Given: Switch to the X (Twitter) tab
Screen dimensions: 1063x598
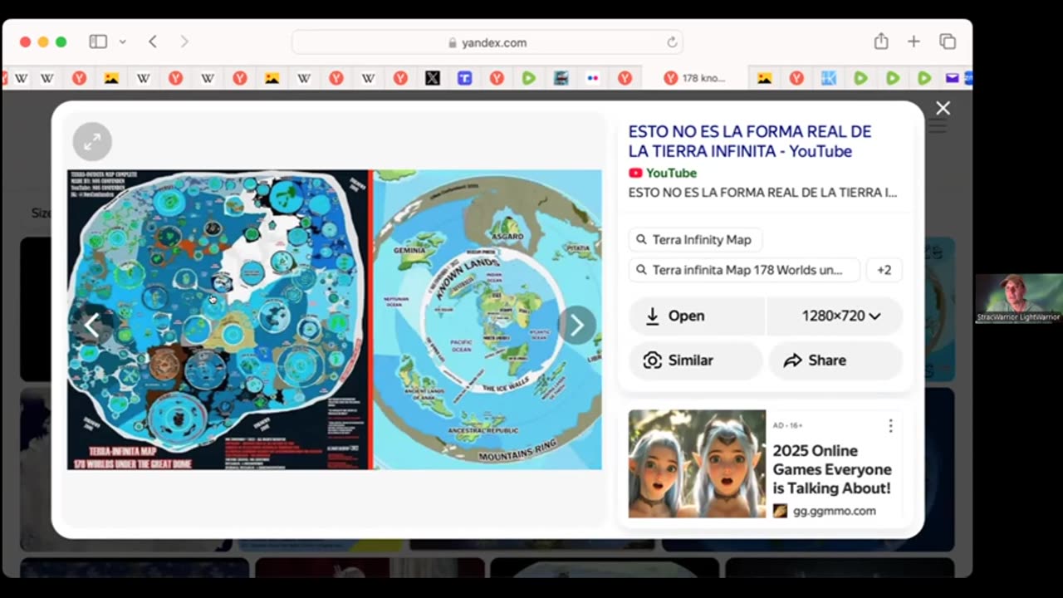Looking at the screenshot, I should pos(432,78).
